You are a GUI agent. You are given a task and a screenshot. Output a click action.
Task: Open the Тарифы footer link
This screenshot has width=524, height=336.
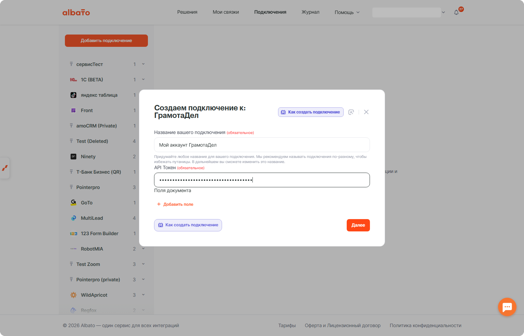[287, 326]
